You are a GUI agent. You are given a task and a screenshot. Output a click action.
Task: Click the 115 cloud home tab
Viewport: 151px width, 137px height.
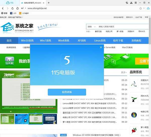(10, 3)
